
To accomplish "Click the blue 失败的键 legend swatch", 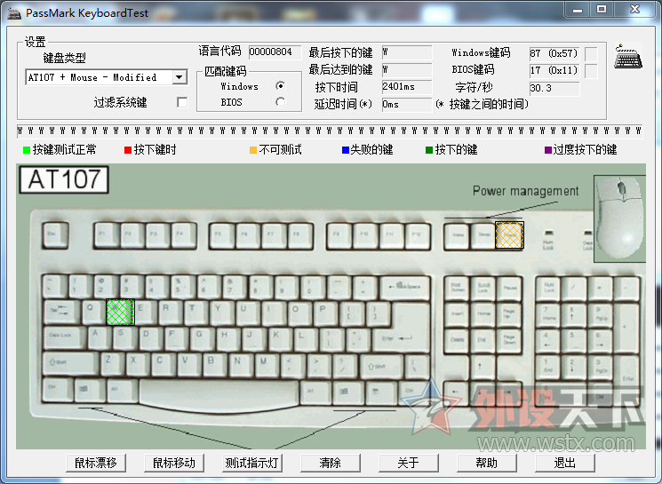I will click(346, 150).
